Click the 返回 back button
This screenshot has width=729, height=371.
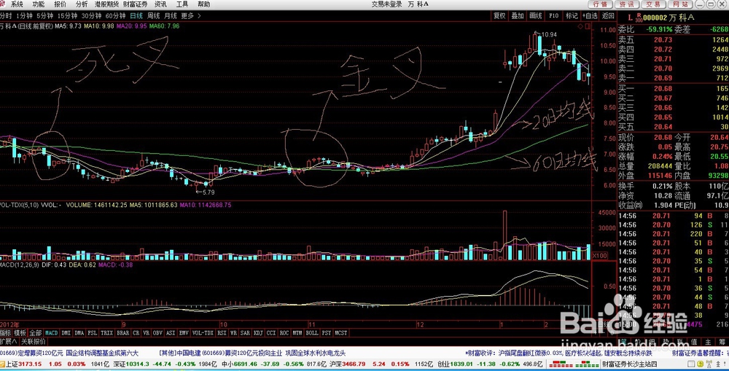(x=608, y=16)
